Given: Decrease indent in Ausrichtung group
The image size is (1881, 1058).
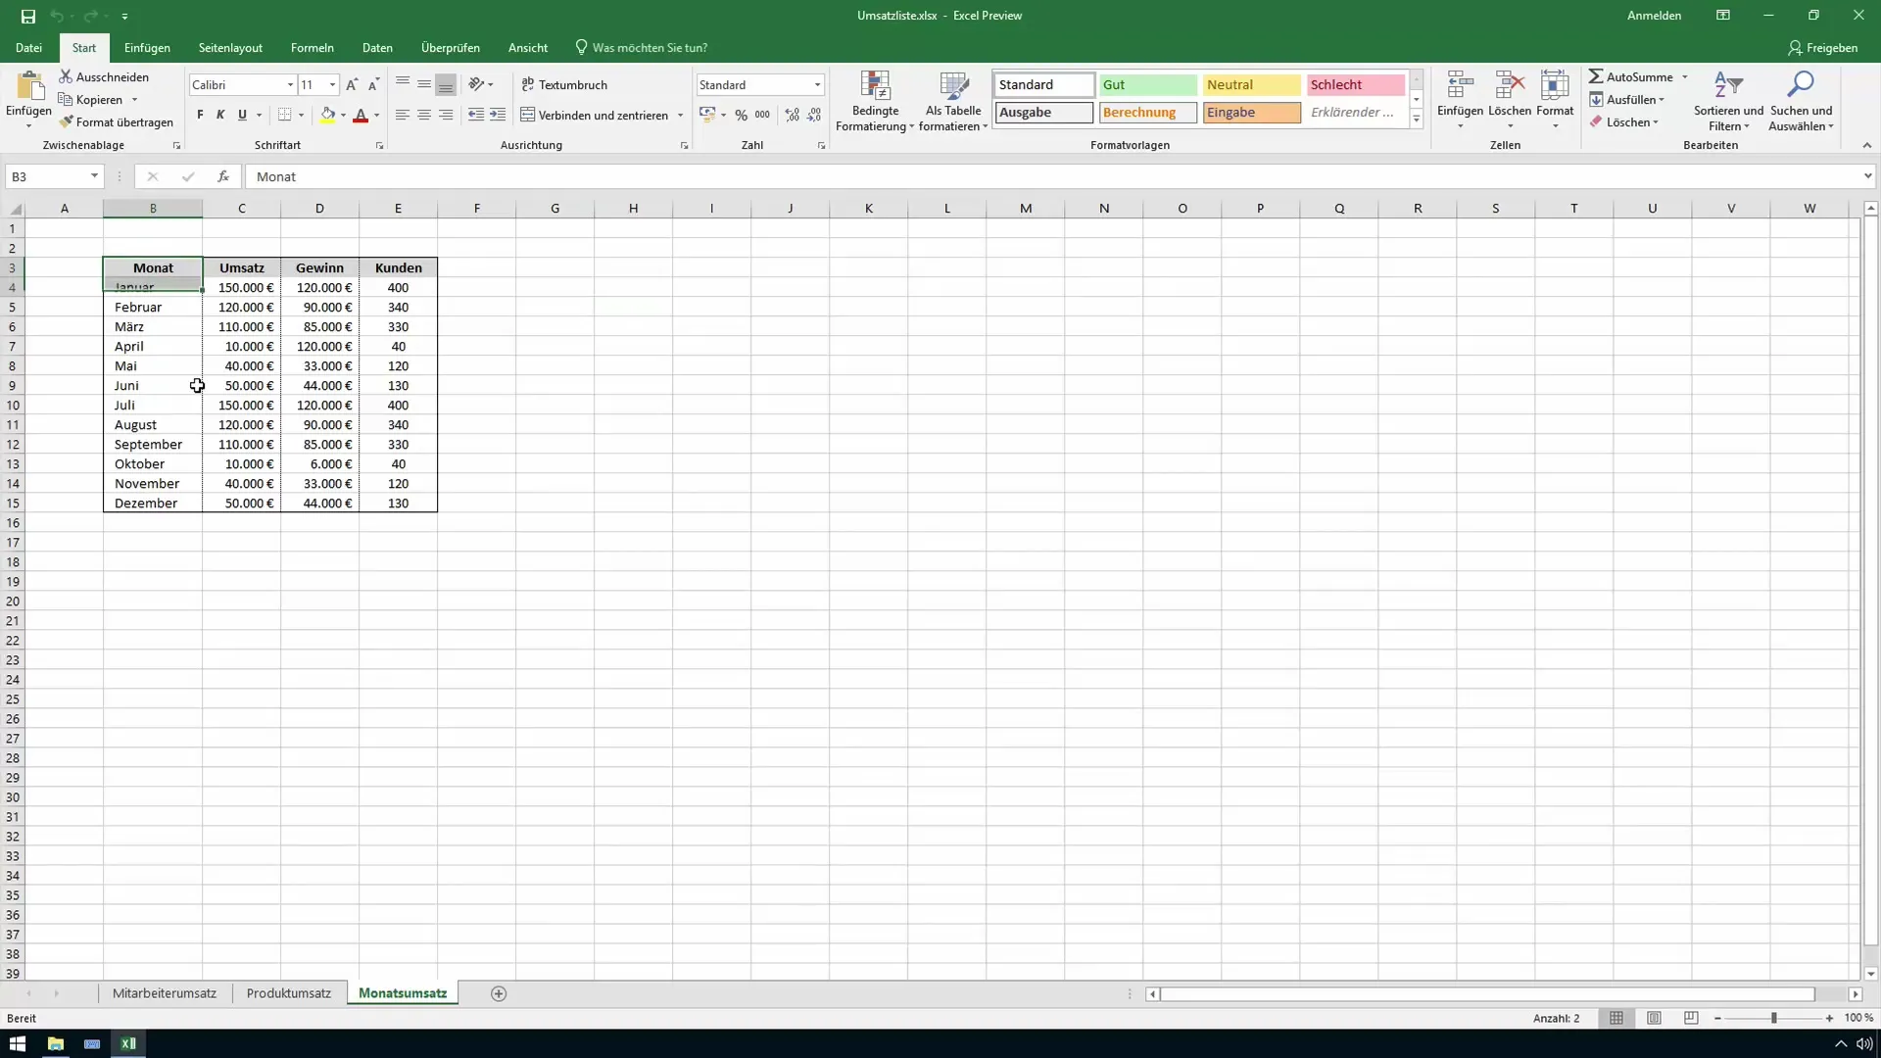Looking at the screenshot, I should pos(476,115).
